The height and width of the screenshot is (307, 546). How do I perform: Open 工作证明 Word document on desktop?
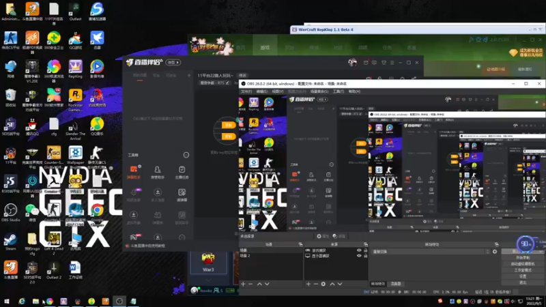pyautogui.click(x=75, y=270)
